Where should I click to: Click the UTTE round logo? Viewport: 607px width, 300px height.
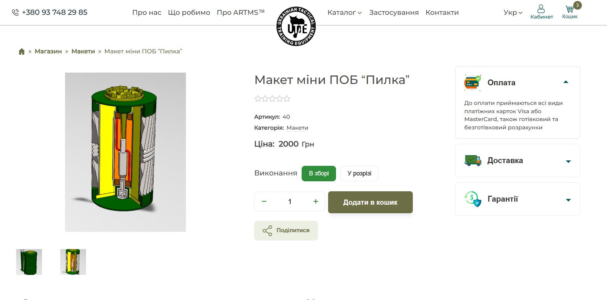click(x=296, y=26)
